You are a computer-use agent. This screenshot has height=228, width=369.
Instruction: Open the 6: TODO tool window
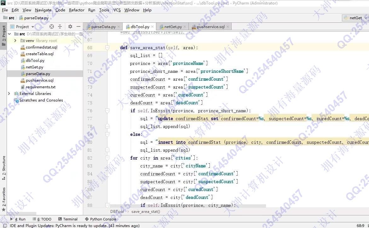pos(42,219)
